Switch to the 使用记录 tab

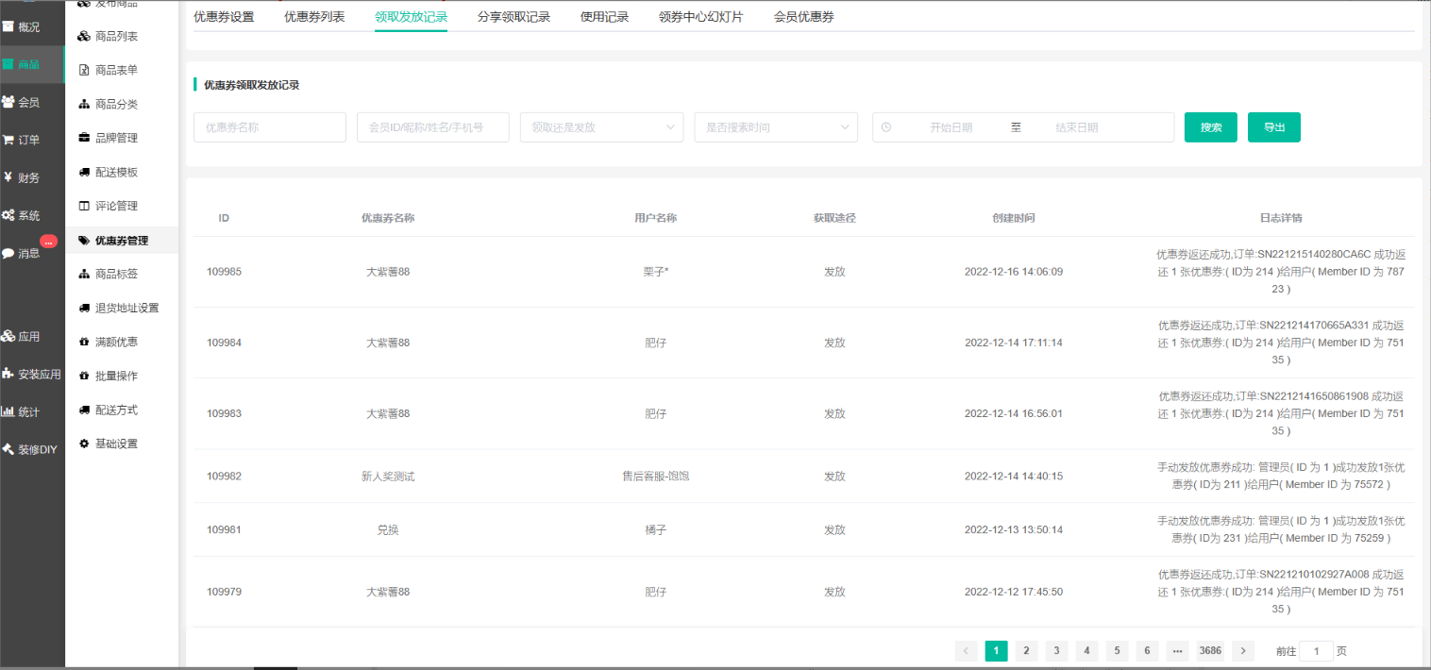pyautogui.click(x=604, y=16)
